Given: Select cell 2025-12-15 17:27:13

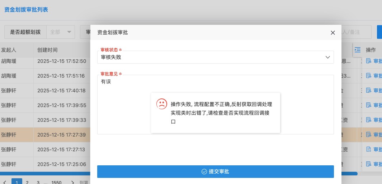Looking at the screenshot, I should 61,149.
